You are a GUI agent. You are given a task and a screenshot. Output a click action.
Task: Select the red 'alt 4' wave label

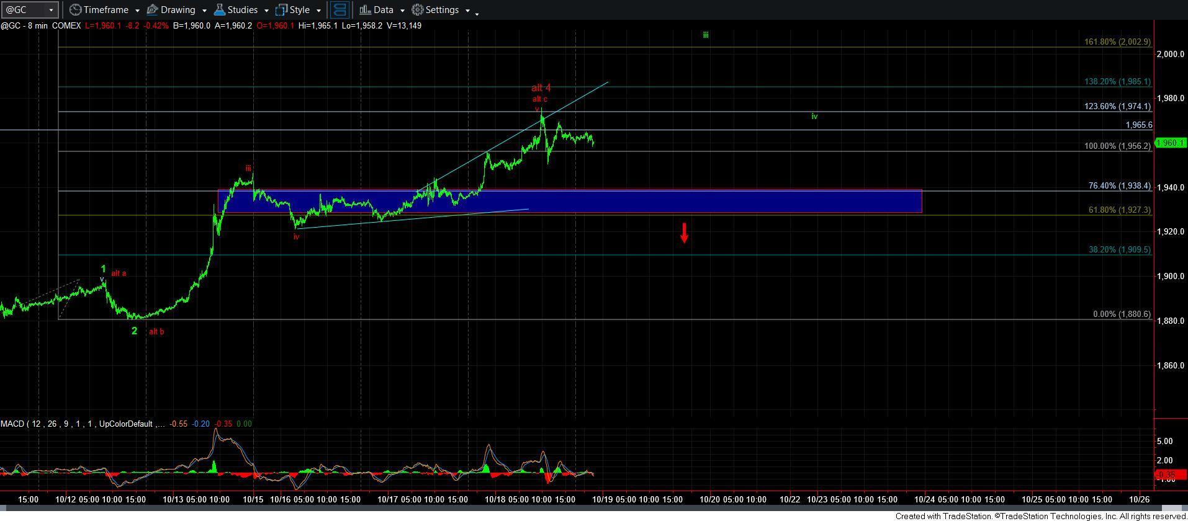(x=541, y=88)
